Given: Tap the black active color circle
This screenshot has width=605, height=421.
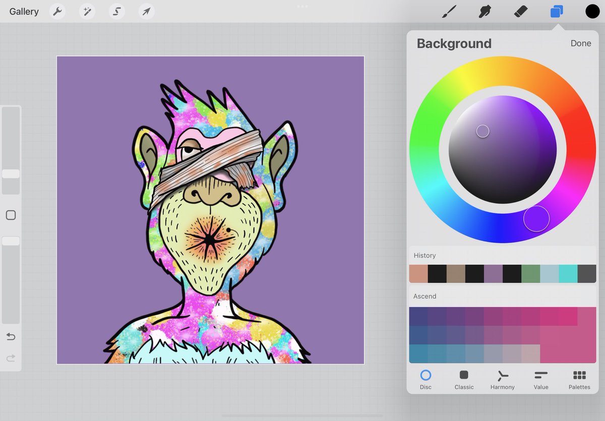Looking at the screenshot, I should click(592, 11).
